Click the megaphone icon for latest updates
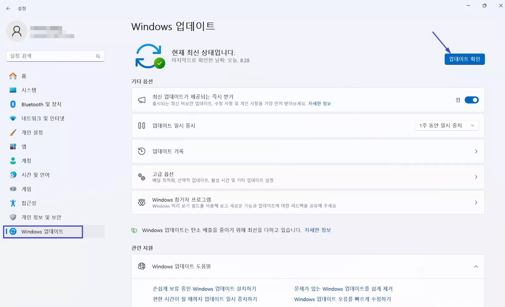Viewport: 505px width, 307px height. (142, 100)
